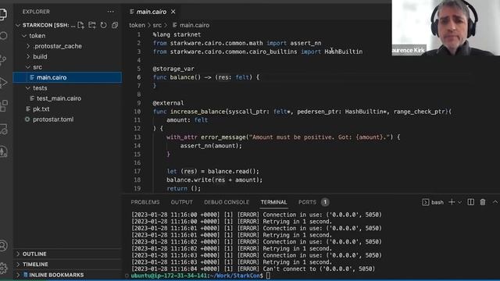Select the main.cairo editor tab

click(x=152, y=12)
